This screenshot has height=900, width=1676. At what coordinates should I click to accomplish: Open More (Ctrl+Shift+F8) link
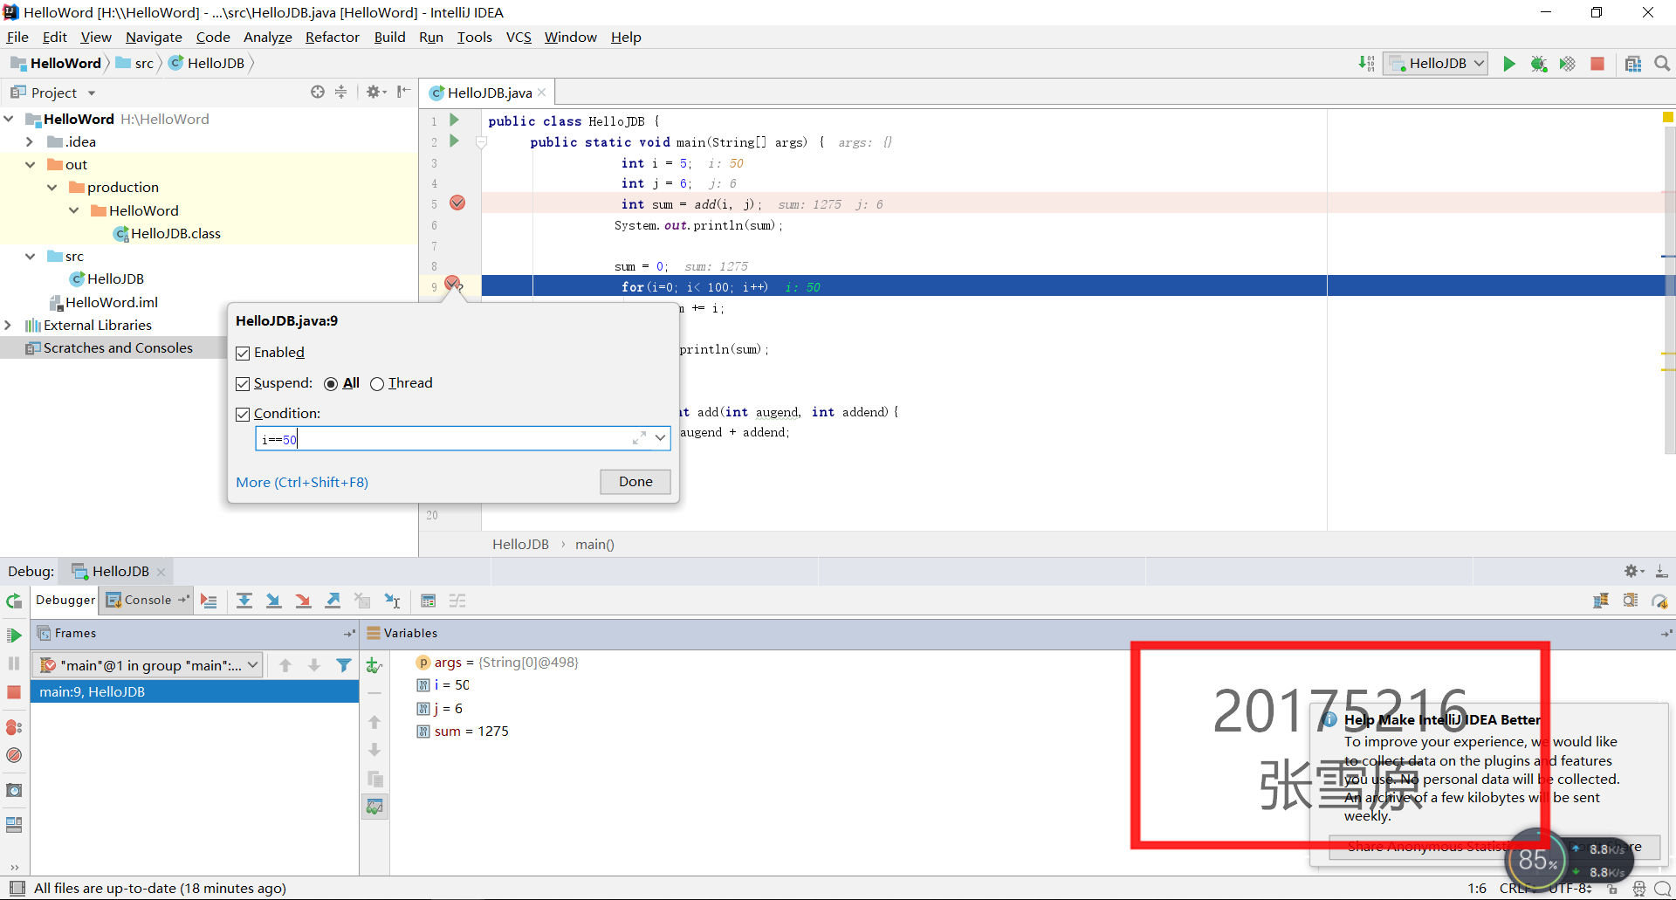pos(302,482)
